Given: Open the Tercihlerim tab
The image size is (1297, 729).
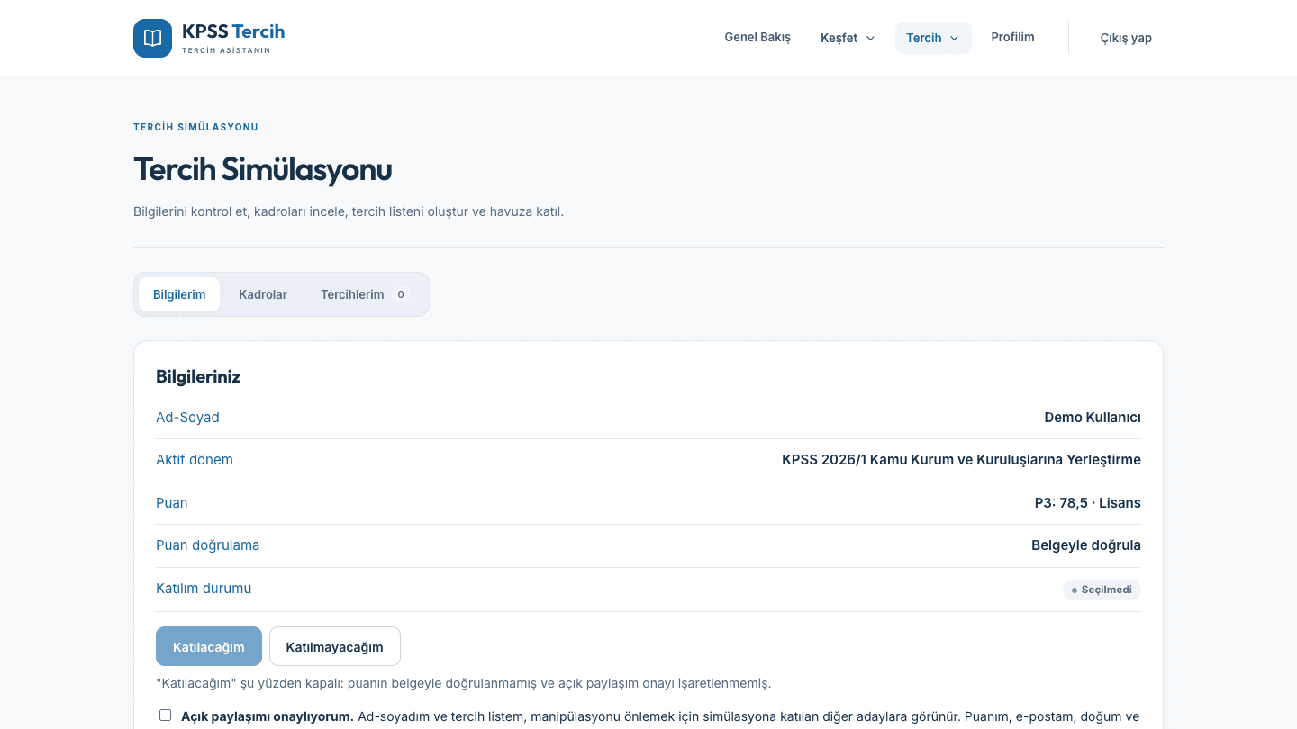Looking at the screenshot, I should pos(365,294).
